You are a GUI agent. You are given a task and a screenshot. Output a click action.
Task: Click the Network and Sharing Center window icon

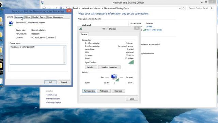click(42, 2)
